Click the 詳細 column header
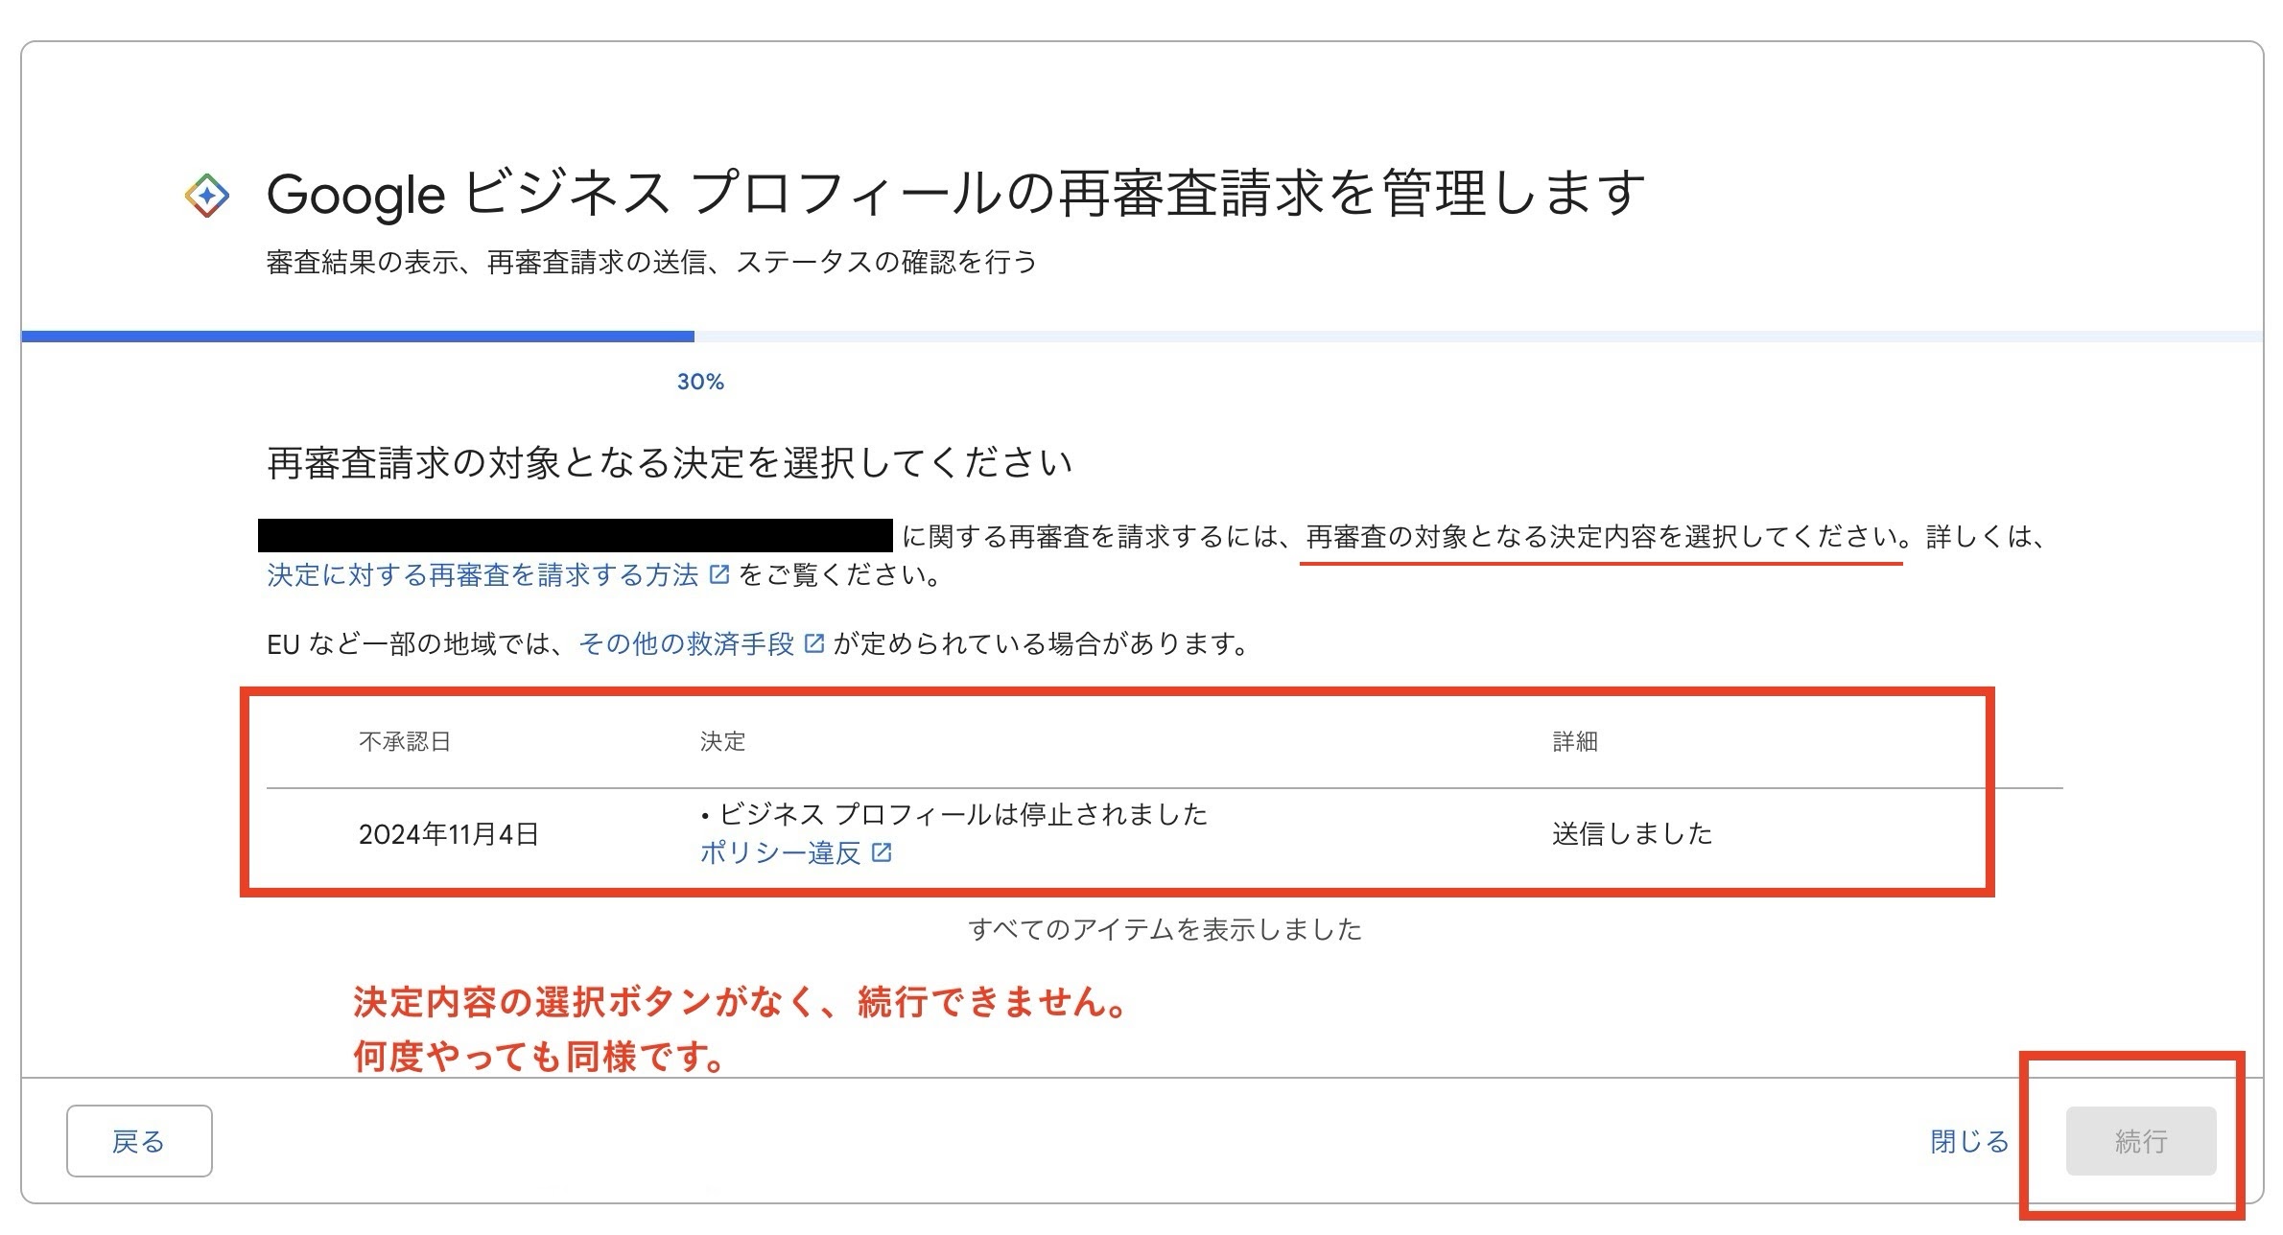Image resolution: width=2283 pixels, height=1235 pixels. (1574, 740)
